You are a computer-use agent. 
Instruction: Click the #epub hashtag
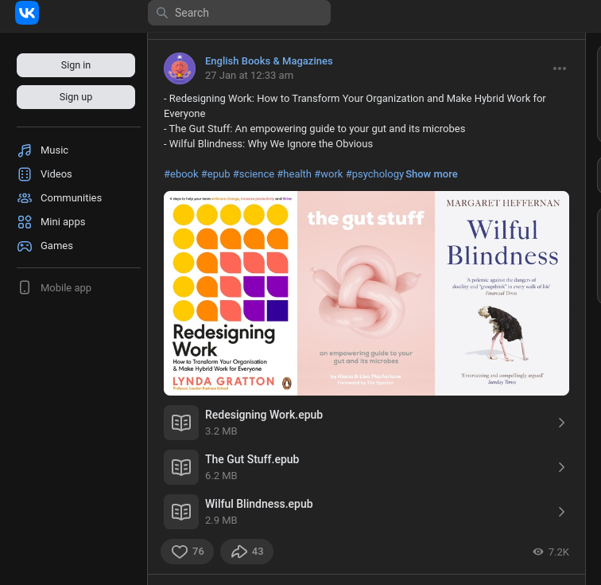click(x=215, y=174)
